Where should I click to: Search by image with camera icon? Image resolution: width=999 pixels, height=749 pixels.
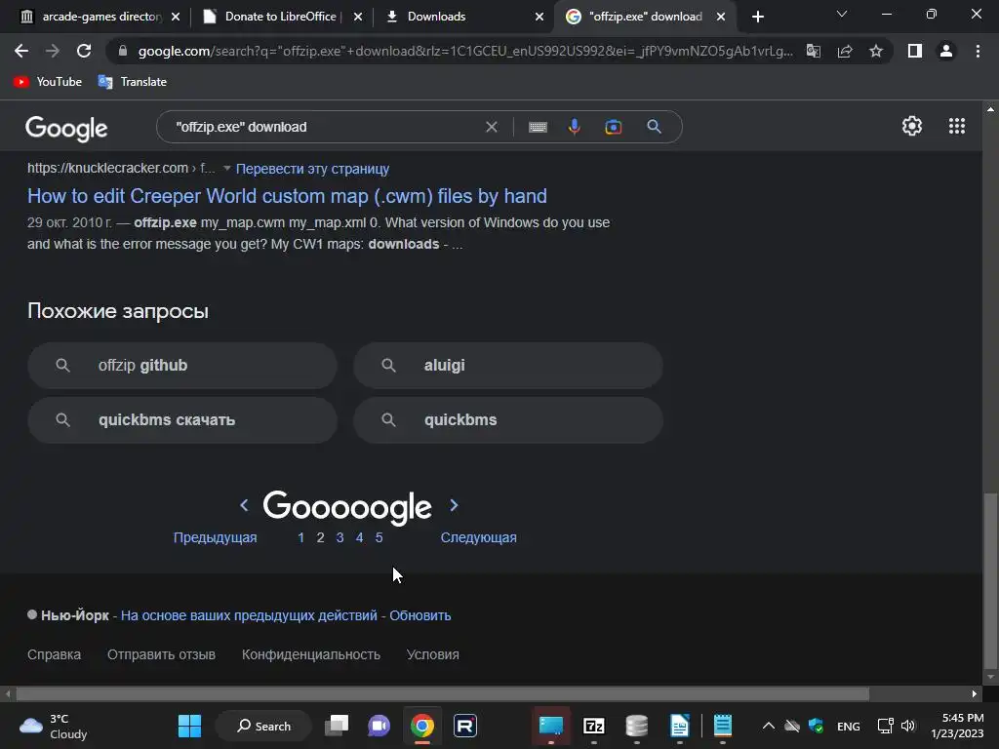[613, 127]
